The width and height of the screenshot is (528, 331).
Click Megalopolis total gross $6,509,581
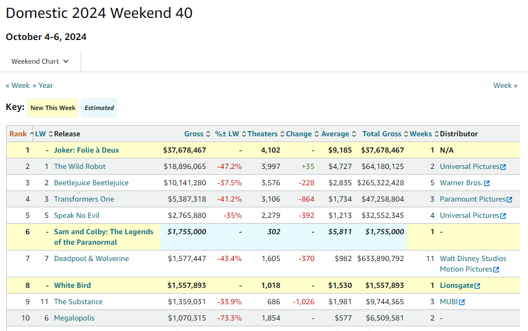[385, 318]
